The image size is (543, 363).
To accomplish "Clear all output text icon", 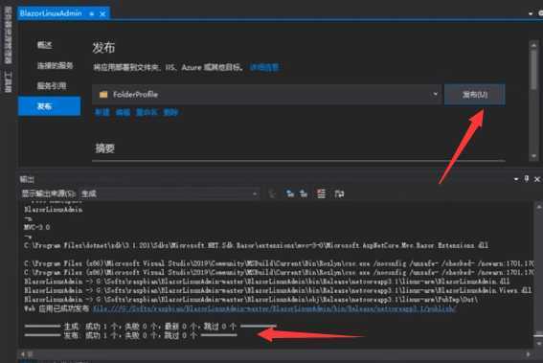I will point(322,193).
